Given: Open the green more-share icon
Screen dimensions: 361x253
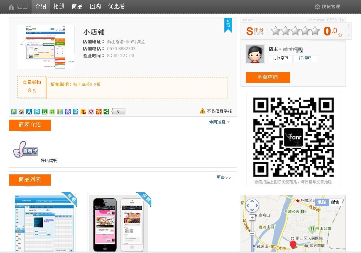Looking at the screenshot, I should point(106,112).
